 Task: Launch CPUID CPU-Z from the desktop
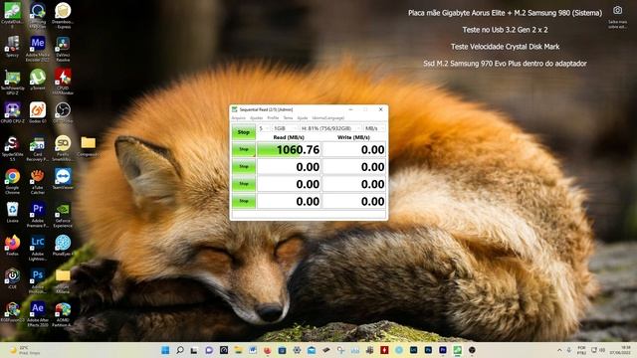click(x=13, y=112)
